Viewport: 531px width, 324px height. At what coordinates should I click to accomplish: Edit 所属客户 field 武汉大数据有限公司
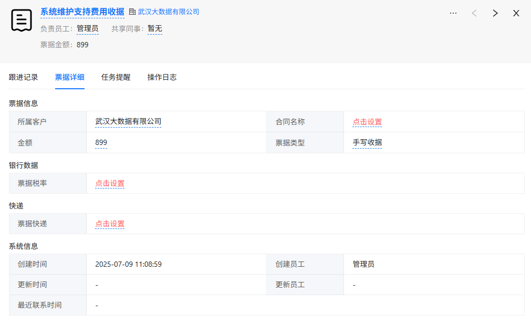[128, 122]
